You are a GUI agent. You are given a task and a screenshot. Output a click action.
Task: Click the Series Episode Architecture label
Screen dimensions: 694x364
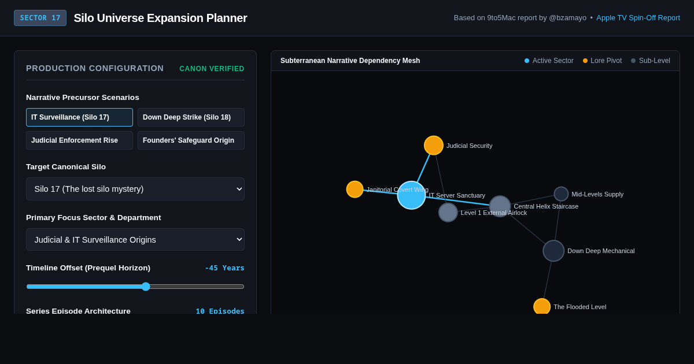[x=78, y=311]
